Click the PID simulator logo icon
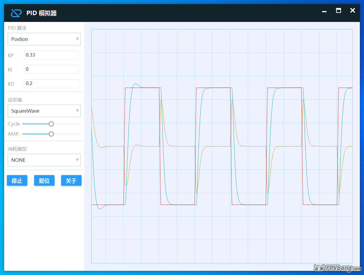The width and height of the screenshot is (364, 275). pyautogui.click(x=16, y=13)
